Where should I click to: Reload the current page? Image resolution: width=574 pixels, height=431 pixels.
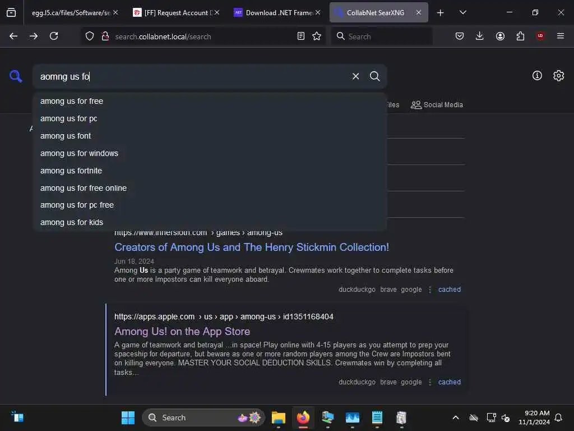click(x=54, y=36)
